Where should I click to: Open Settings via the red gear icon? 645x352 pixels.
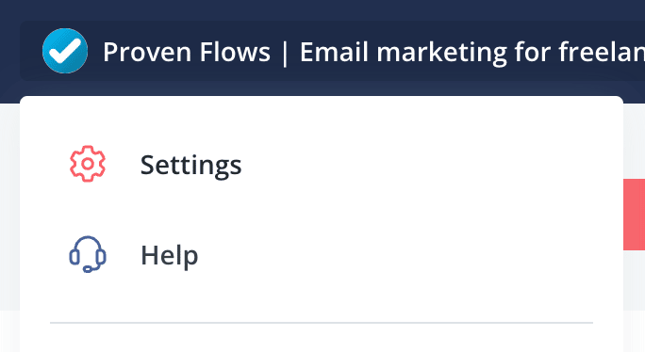pos(88,164)
